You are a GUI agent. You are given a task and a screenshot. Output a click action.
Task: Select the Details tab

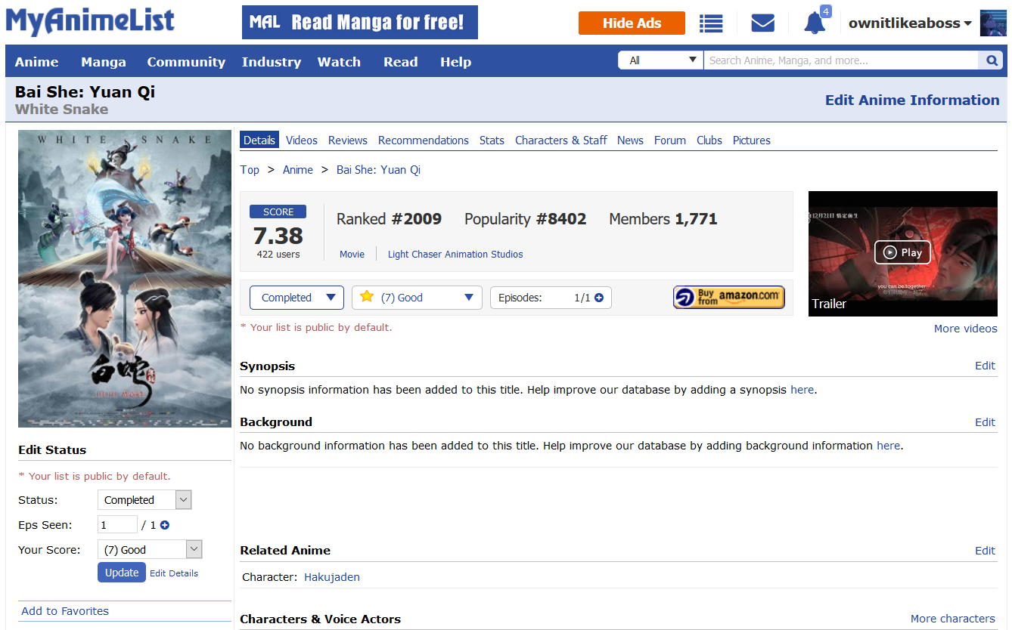pos(259,140)
